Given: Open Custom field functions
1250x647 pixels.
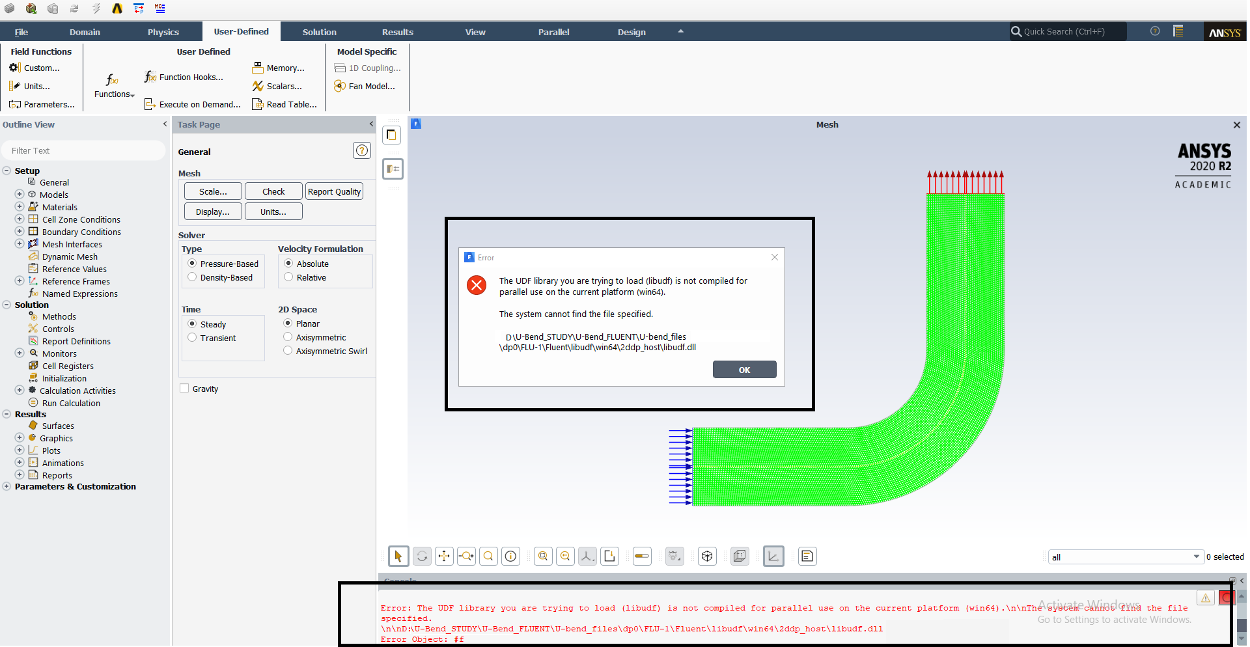Looking at the screenshot, I should point(35,68).
